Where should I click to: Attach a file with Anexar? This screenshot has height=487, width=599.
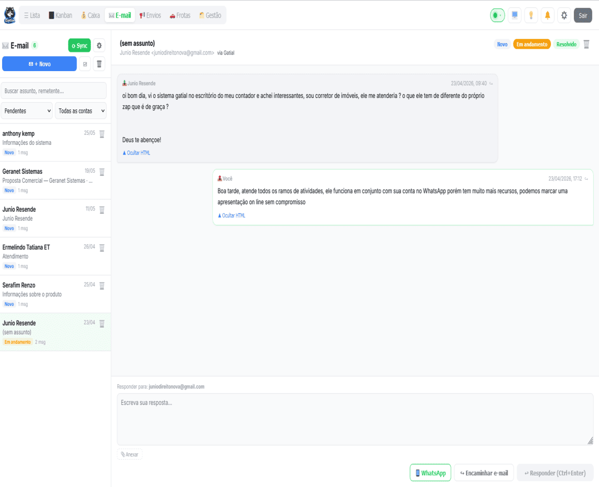tap(130, 454)
